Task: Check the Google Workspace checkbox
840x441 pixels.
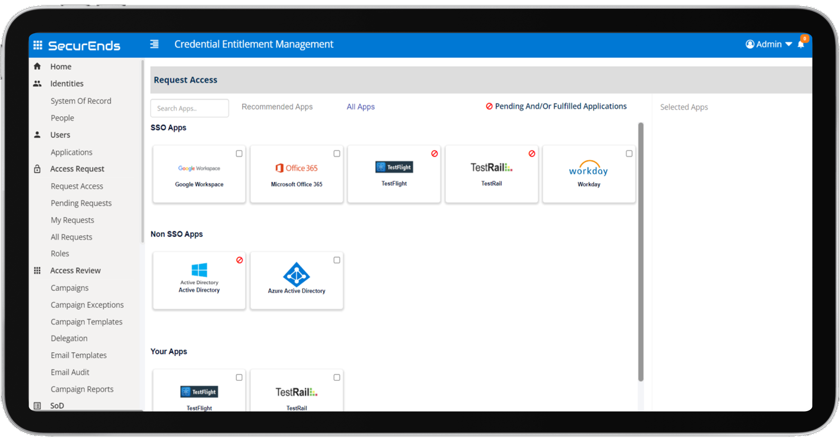Action: pyautogui.click(x=239, y=154)
